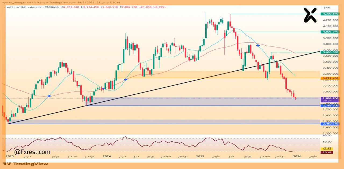Select the blue 2,765.300 support label
344x169 pixels.
click(x=330, y=106)
